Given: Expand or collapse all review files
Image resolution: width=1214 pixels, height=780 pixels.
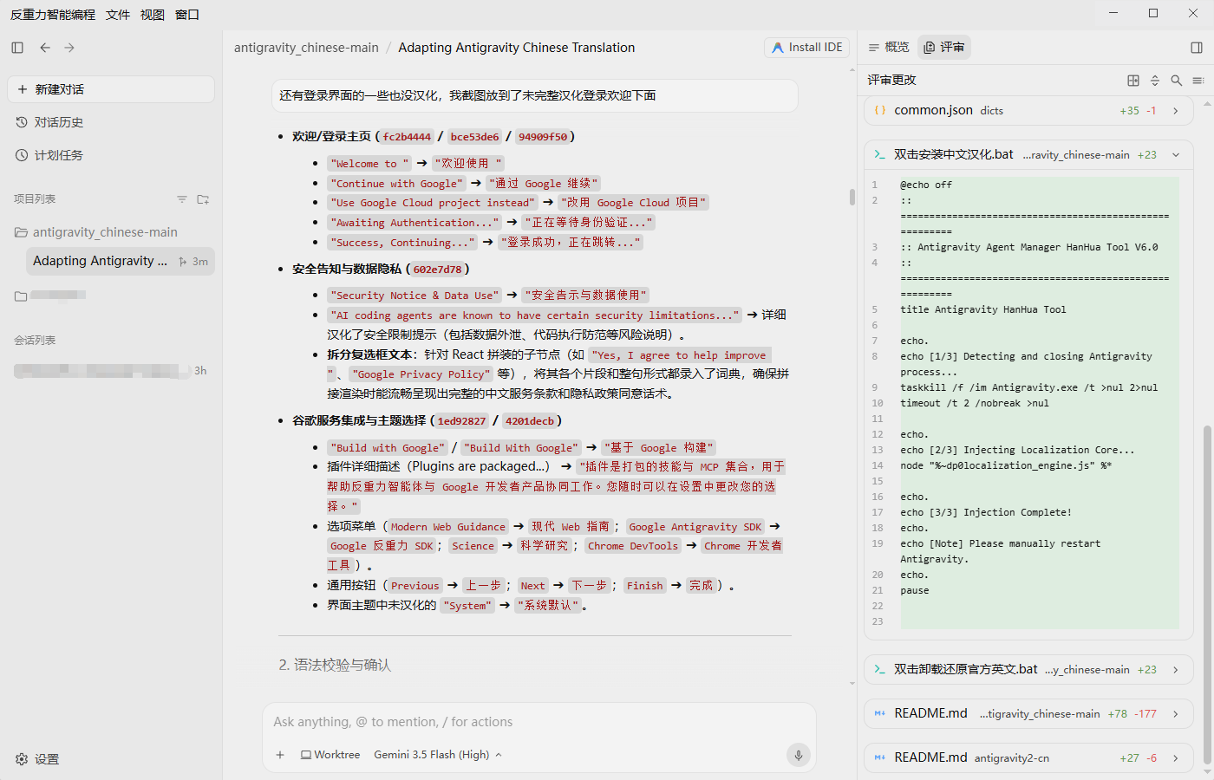Looking at the screenshot, I should click(x=1155, y=81).
